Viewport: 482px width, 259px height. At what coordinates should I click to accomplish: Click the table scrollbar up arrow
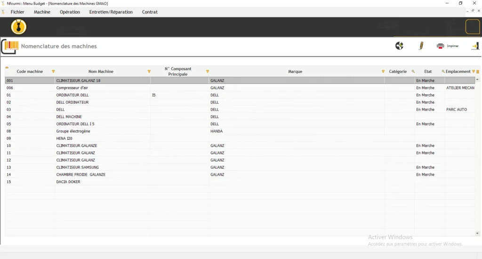pos(477,80)
